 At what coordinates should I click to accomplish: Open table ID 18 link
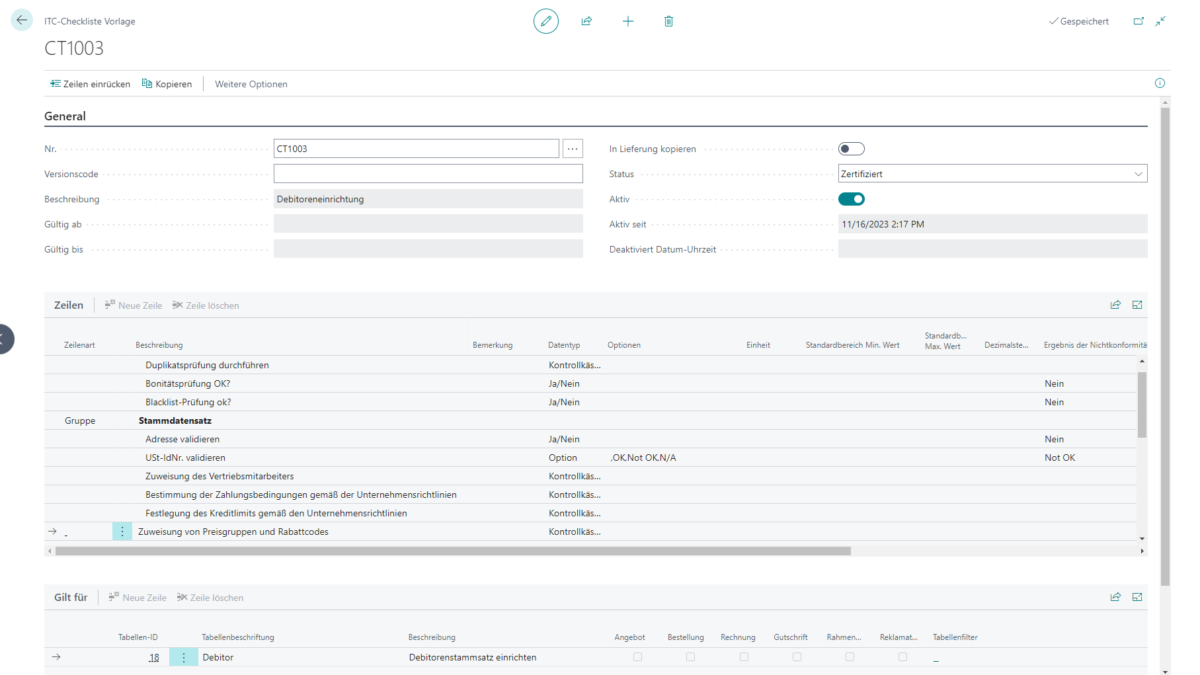[x=154, y=657]
